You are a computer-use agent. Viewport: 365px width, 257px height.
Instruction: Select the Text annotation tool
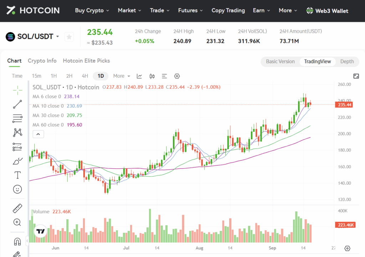17,175
